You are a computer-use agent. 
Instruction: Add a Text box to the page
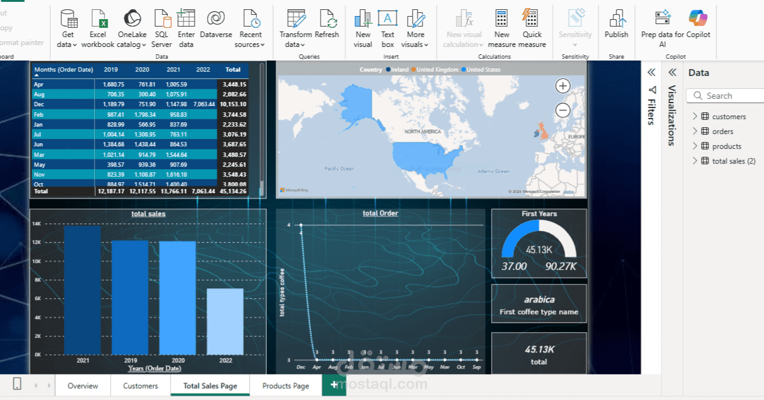click(x=388, y=28)
